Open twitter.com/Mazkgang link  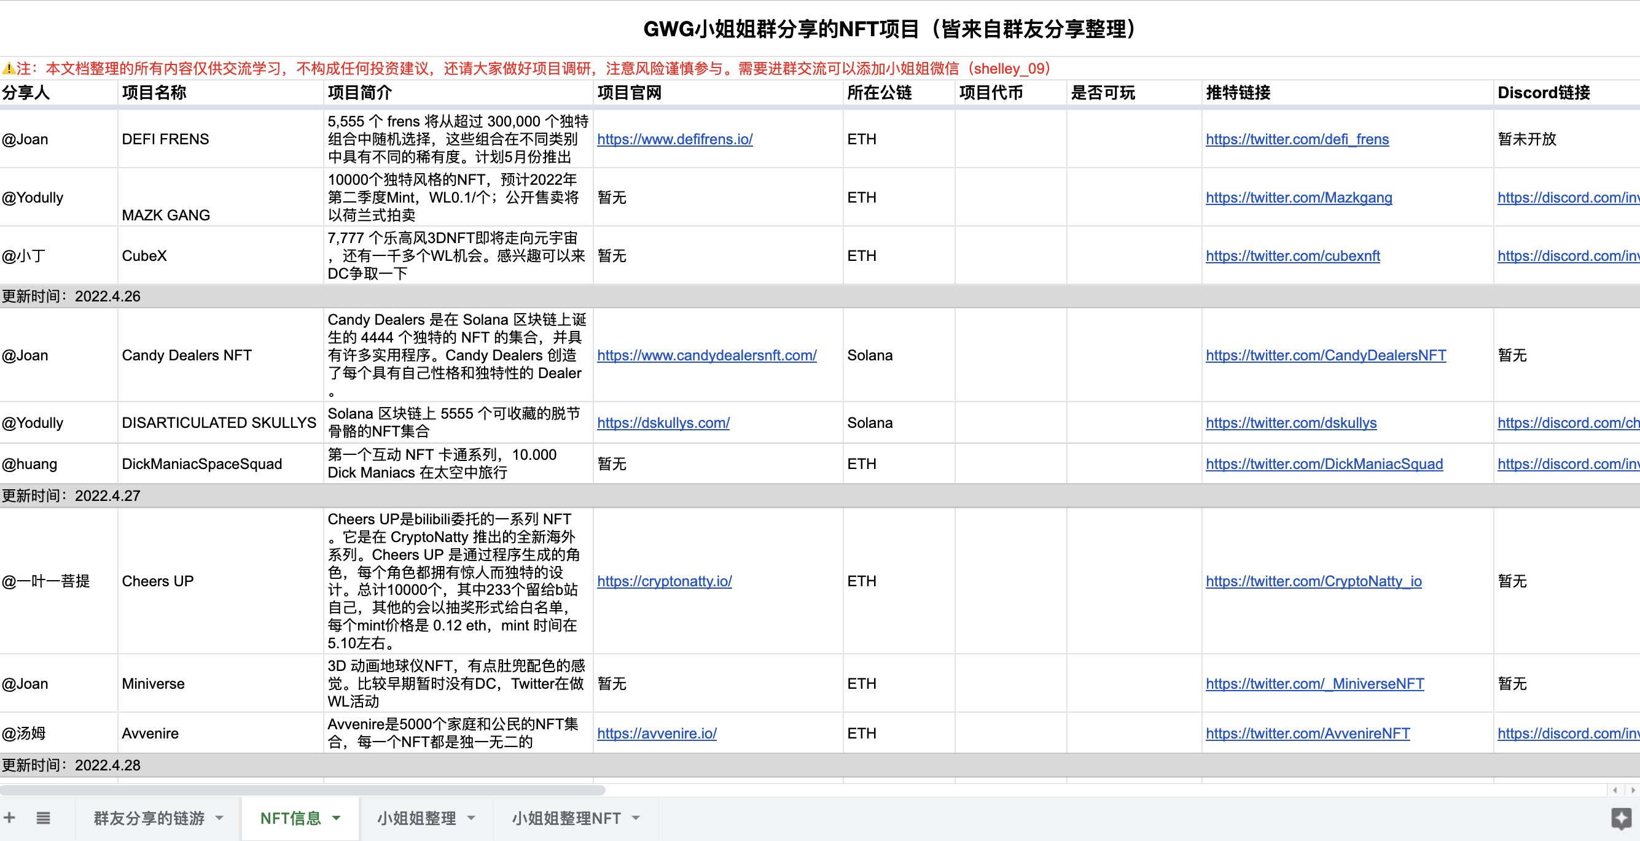tap(1298, 198)
